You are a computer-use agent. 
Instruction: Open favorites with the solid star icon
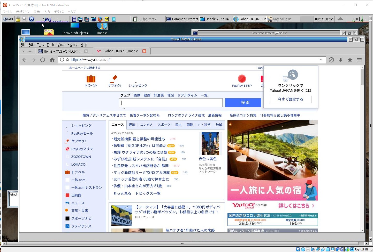click(x=350, y=60)
